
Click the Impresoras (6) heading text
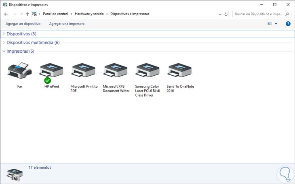[x=20, y=52]
